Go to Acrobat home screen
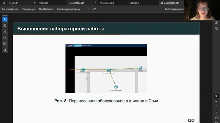 [x=4, y=3]
